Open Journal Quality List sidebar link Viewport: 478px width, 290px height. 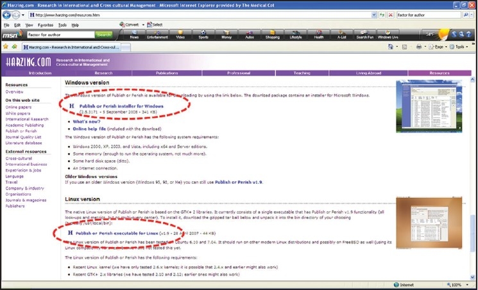[23, 137]
